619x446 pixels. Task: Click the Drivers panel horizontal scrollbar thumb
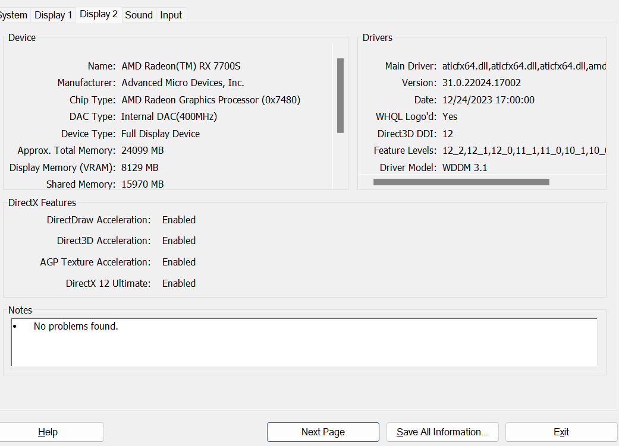(461, 182)
